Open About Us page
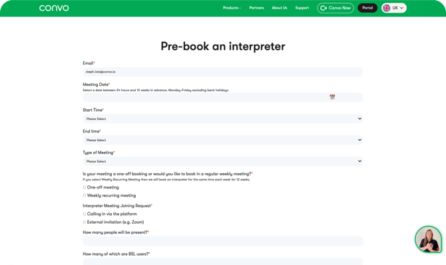 [280, 8]
